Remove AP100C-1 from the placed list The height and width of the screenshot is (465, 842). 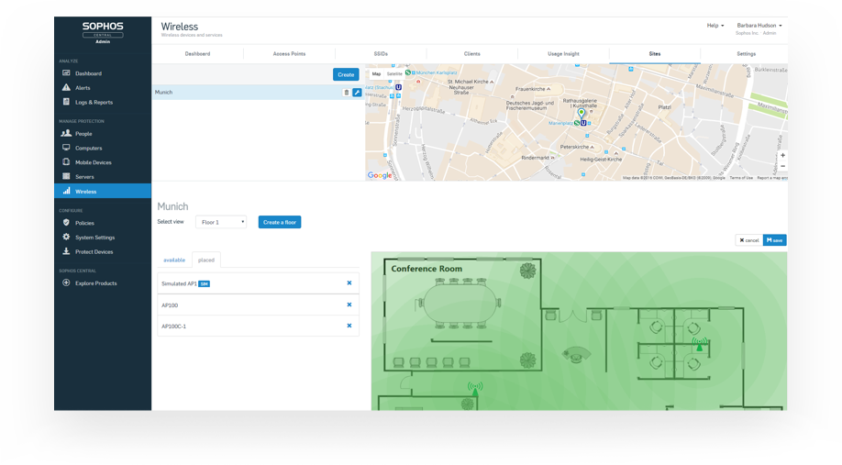pyautogui.click(x=349, y=326)
